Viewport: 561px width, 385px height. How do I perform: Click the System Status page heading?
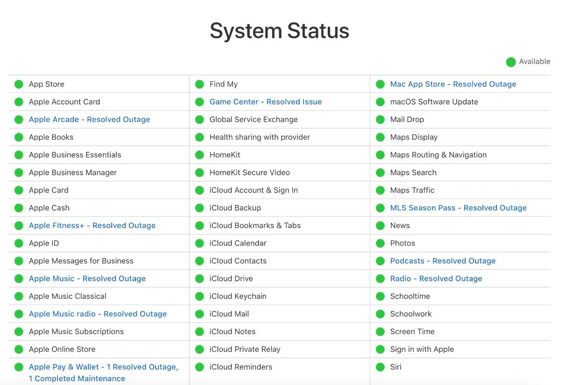point(280,31)
